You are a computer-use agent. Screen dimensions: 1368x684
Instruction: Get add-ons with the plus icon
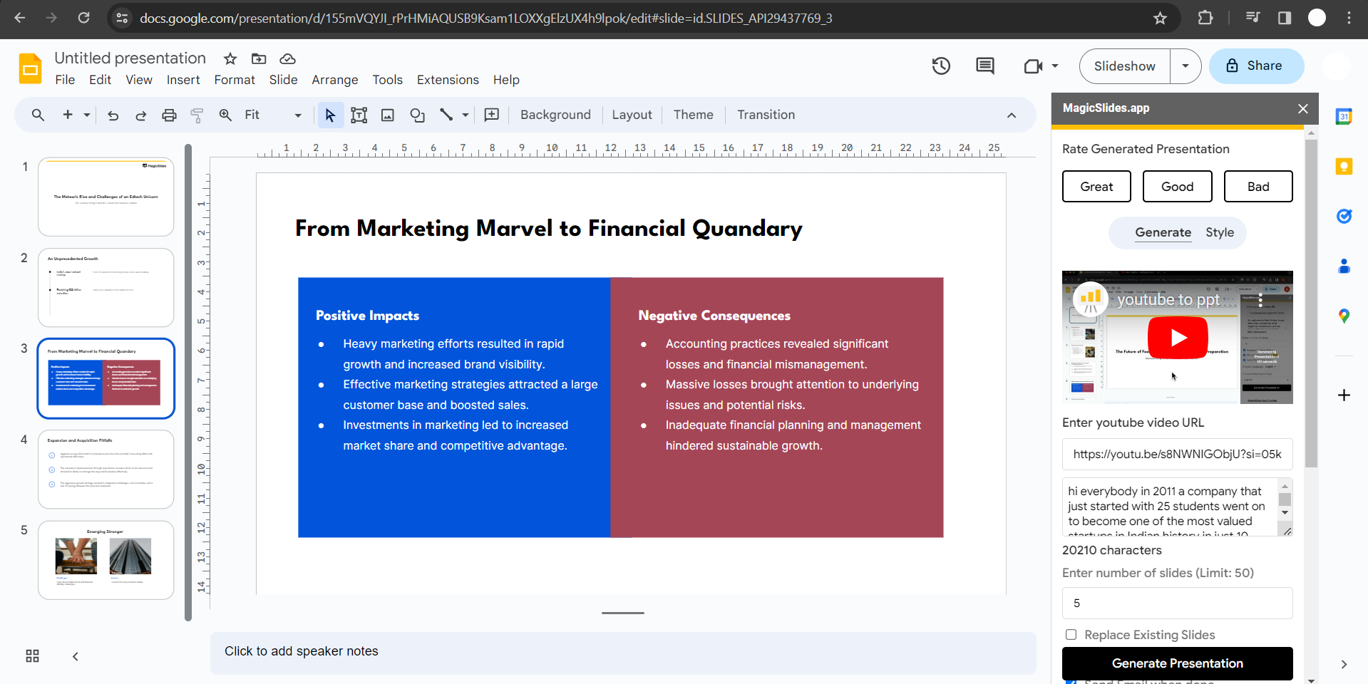pos(1344,395)
